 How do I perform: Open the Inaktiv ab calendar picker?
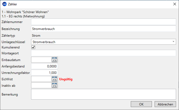coord(54,85)
